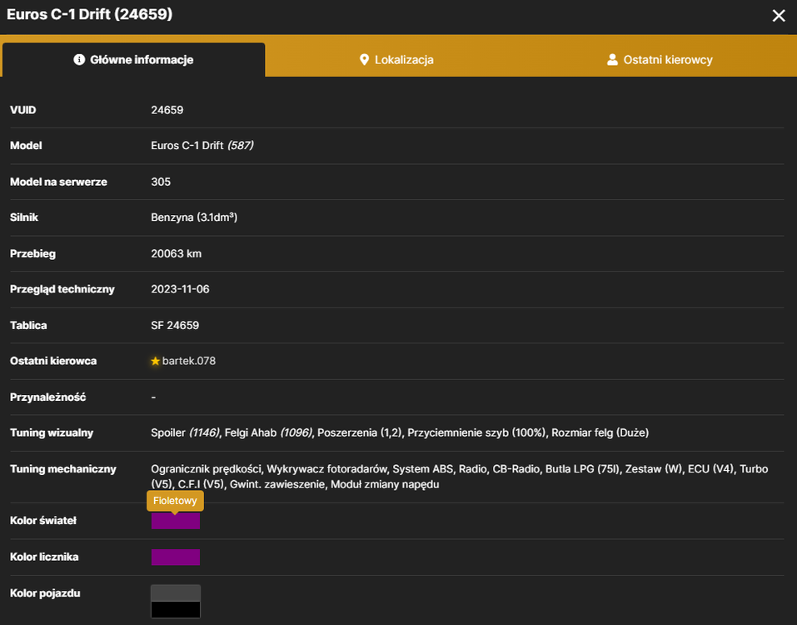Screen dimensions: 797x625
Task: Click the Tuning wizualny parts list
Action: point(400,432)
